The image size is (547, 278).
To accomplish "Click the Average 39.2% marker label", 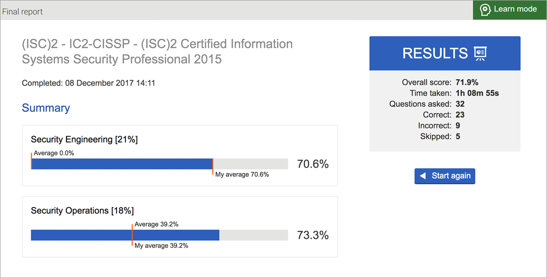I will 156,225.
